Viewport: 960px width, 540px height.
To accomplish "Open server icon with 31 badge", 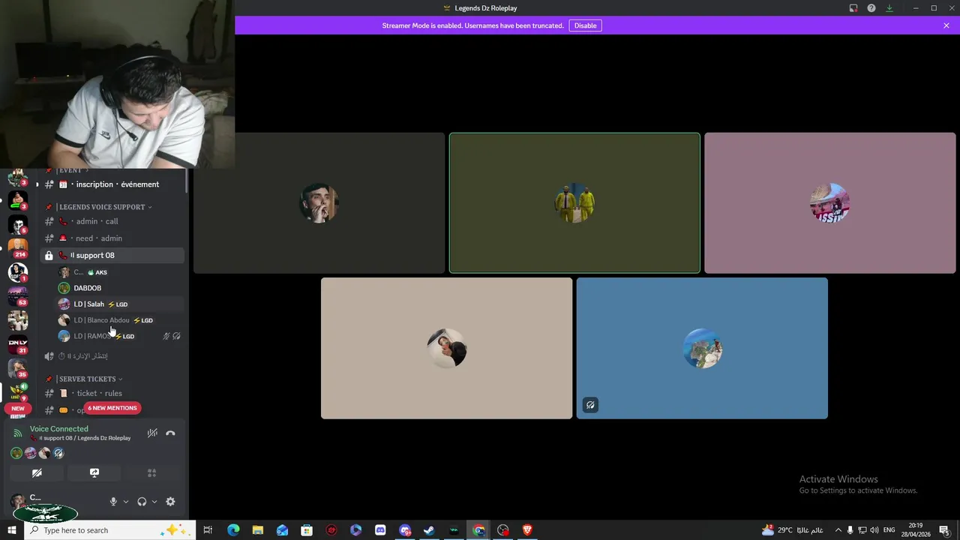I will click(x=18, y=343).
